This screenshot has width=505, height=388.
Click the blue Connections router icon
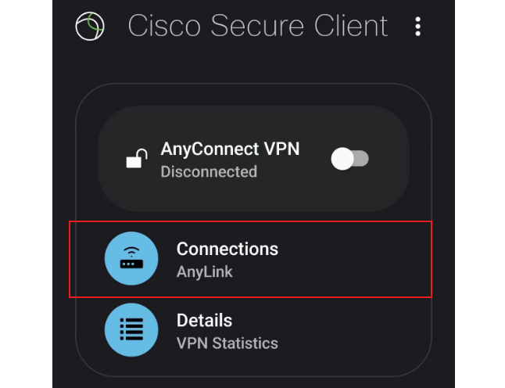[131, 259]
